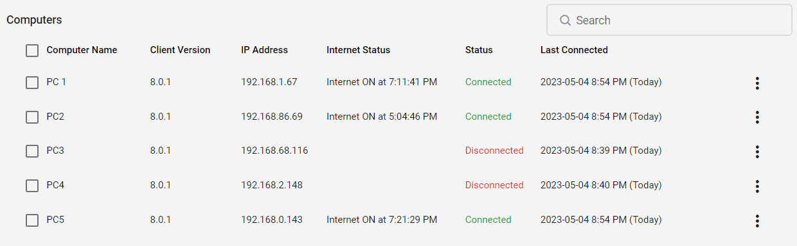Click the Search input field
This screenshot has height=246, width=797.
(669, 20)
